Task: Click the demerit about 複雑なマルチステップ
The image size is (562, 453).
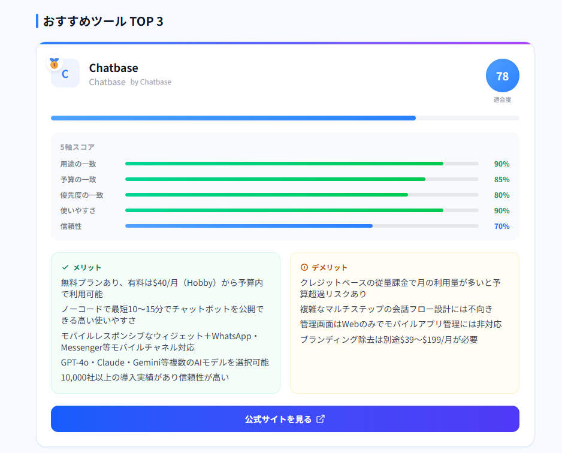Action: (397, 309)
